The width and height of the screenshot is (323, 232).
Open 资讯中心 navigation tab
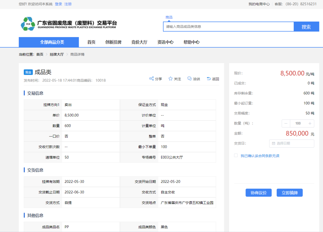(165, 42)
